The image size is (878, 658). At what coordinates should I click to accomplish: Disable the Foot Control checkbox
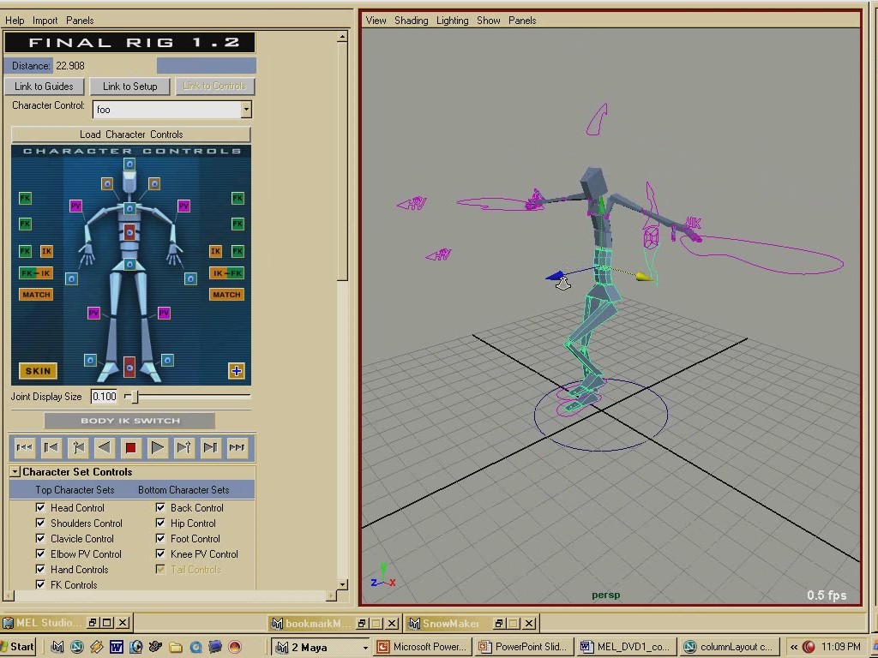[160, 538]
